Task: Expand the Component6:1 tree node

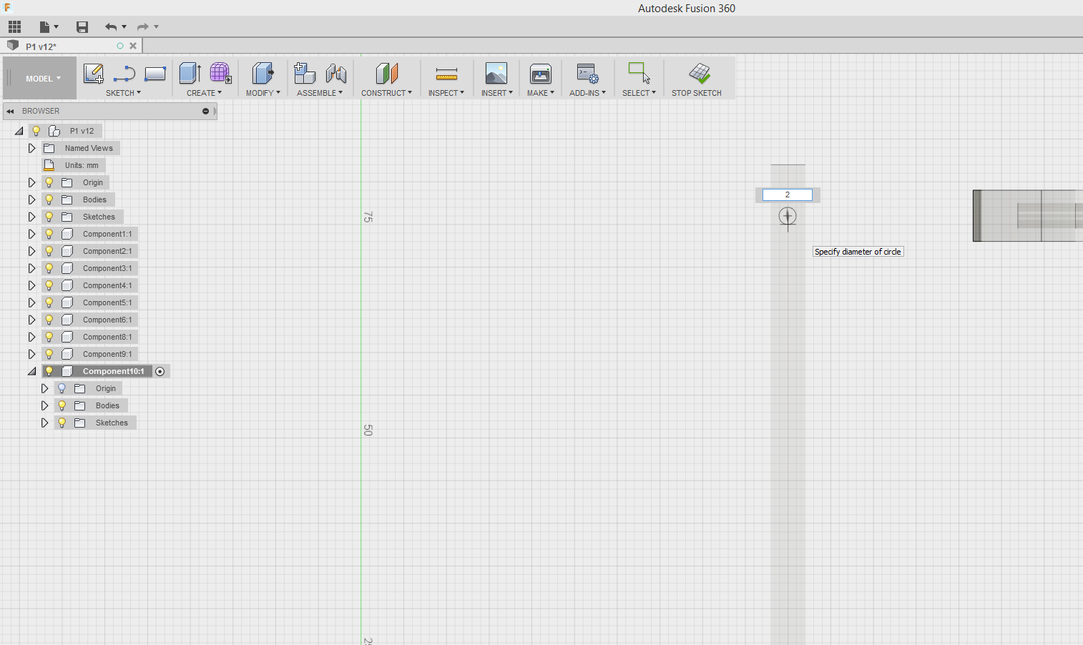Action: 31,320
